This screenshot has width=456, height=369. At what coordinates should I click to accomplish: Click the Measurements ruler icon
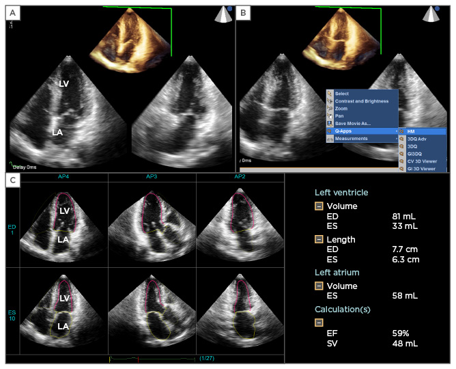[x=330, y=139]
